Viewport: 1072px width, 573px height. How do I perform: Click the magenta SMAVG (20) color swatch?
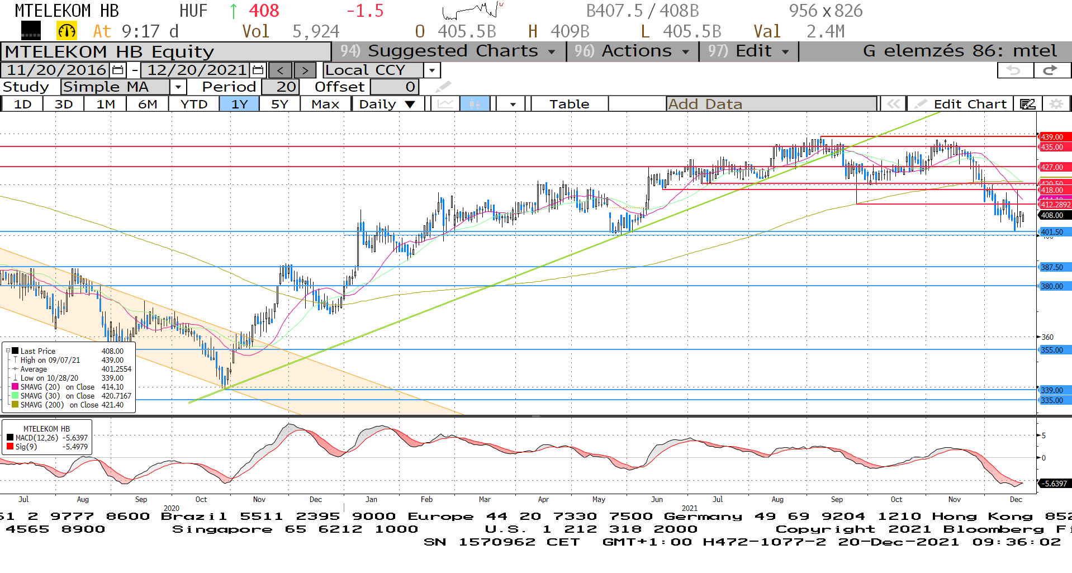(15, 387)
